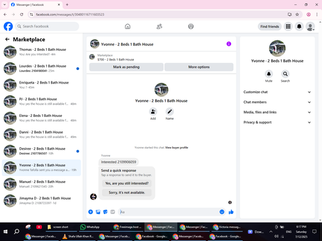The height and width of the screenshot is (241, 322).
Task: Search in conversation magnifier icon
Action: click(285, 74)
